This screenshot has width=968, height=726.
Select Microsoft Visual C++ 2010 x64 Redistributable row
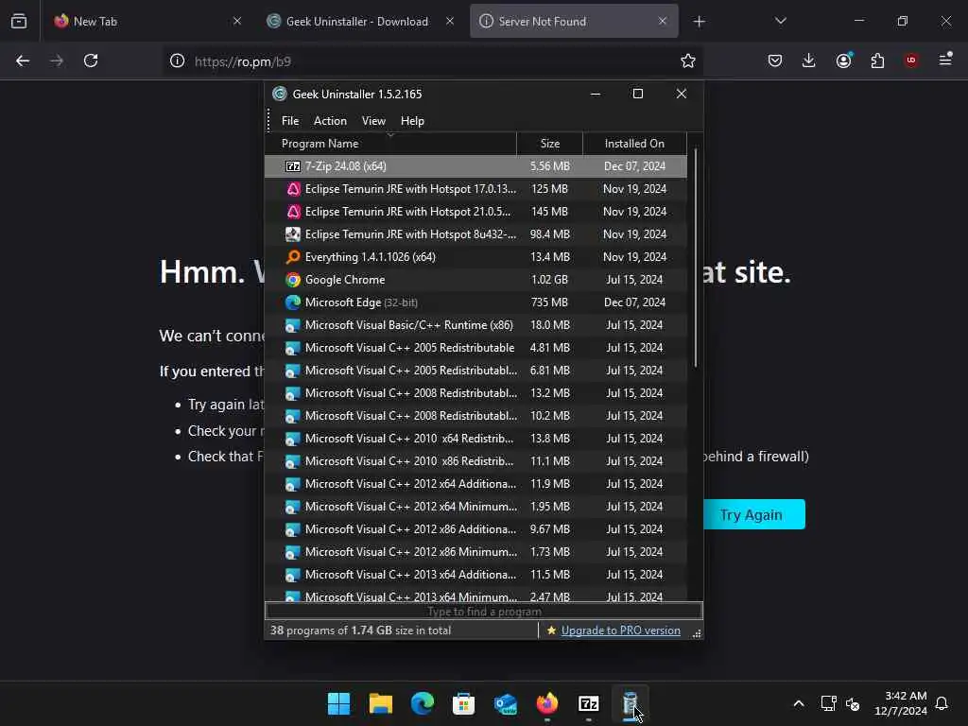pyautogui.click(x=476, y=439)
